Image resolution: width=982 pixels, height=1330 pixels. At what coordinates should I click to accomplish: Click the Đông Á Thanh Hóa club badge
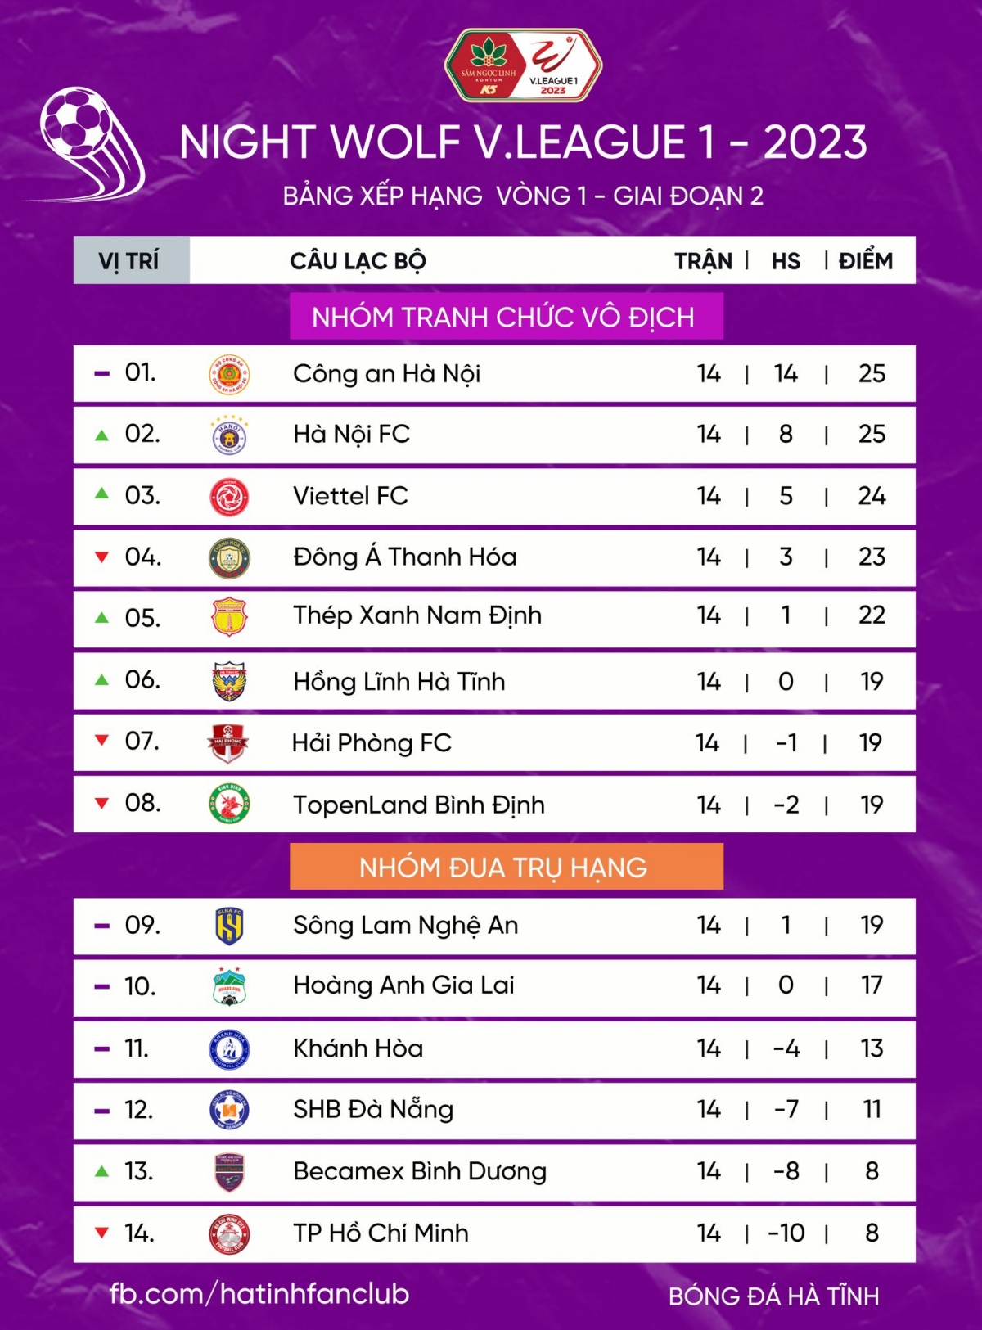229,558
